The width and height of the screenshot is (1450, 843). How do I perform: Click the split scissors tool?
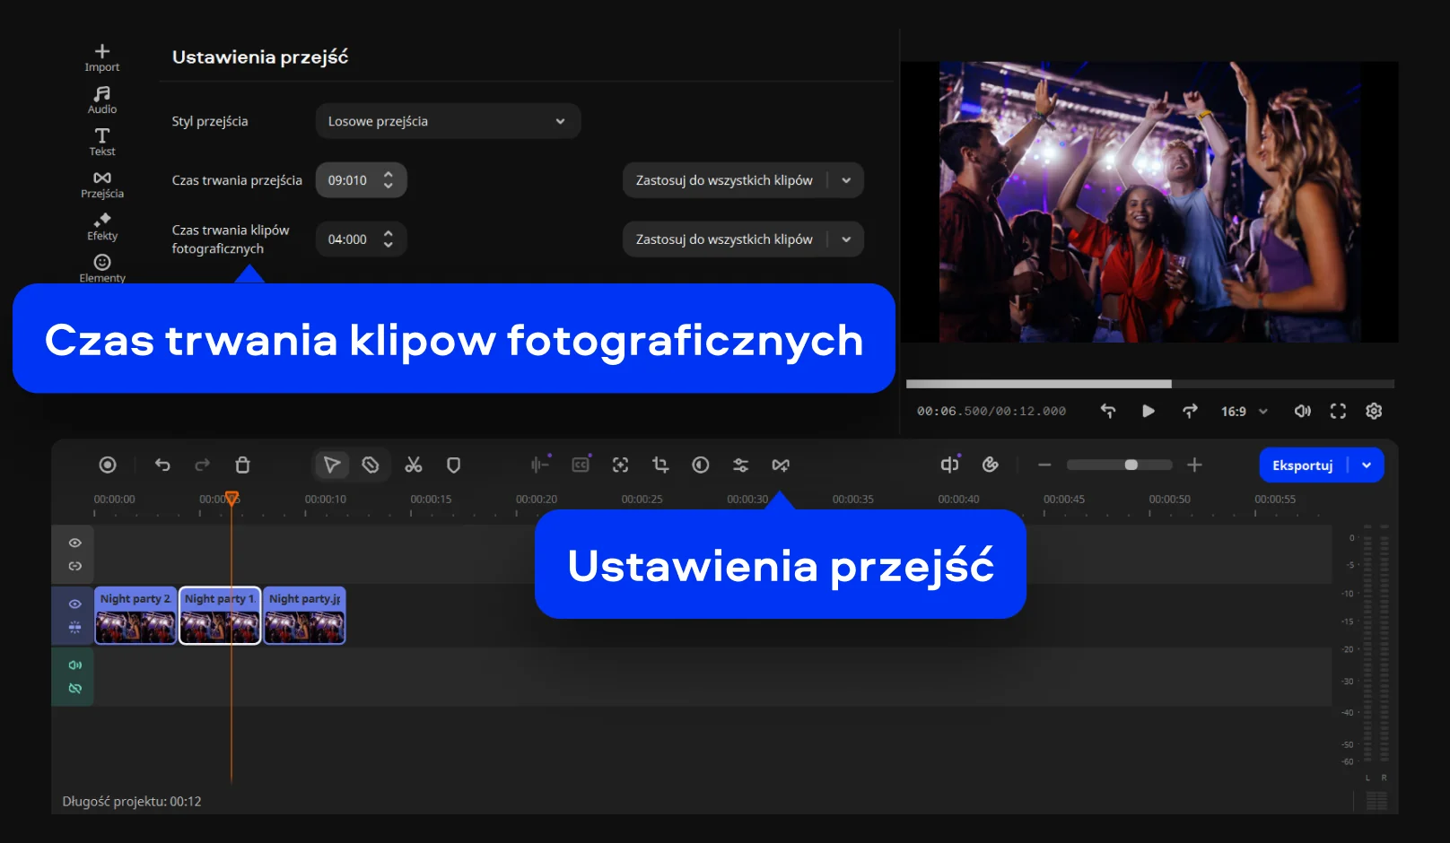tap(413, 465)
